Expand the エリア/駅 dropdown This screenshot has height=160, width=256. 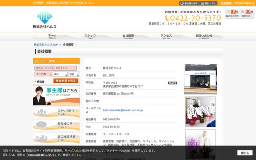click(44, 74)
